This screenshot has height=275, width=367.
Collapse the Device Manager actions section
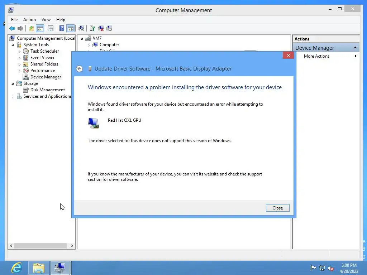pos(355,48)
